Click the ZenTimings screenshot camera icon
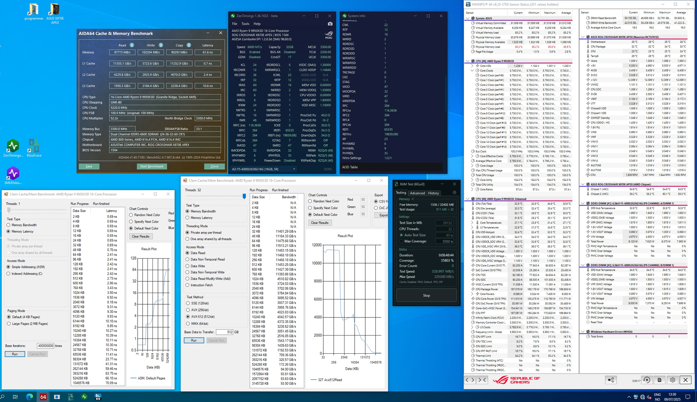Viewport: 697px width, 402px height. (330, 24)
